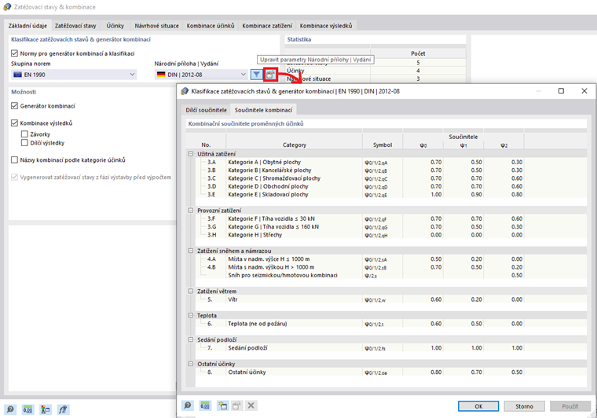The width and height of the screenshot is (597, 418).
Task: Click the app icon in main window title
Action: coord(7,7)
